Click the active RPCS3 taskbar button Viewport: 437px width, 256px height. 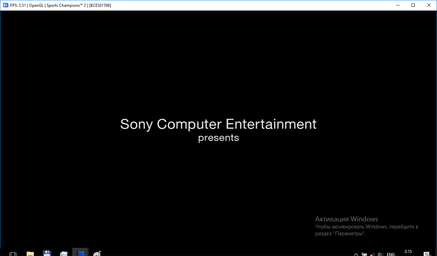tap(80, 253)
